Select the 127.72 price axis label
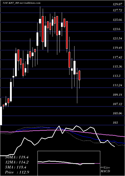 (x=117, y=11)
